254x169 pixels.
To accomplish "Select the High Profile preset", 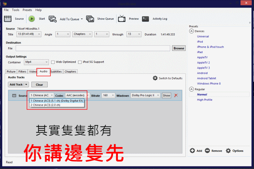I will pos(204,100).
